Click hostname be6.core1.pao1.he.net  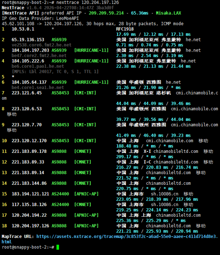tap(38, 66)
